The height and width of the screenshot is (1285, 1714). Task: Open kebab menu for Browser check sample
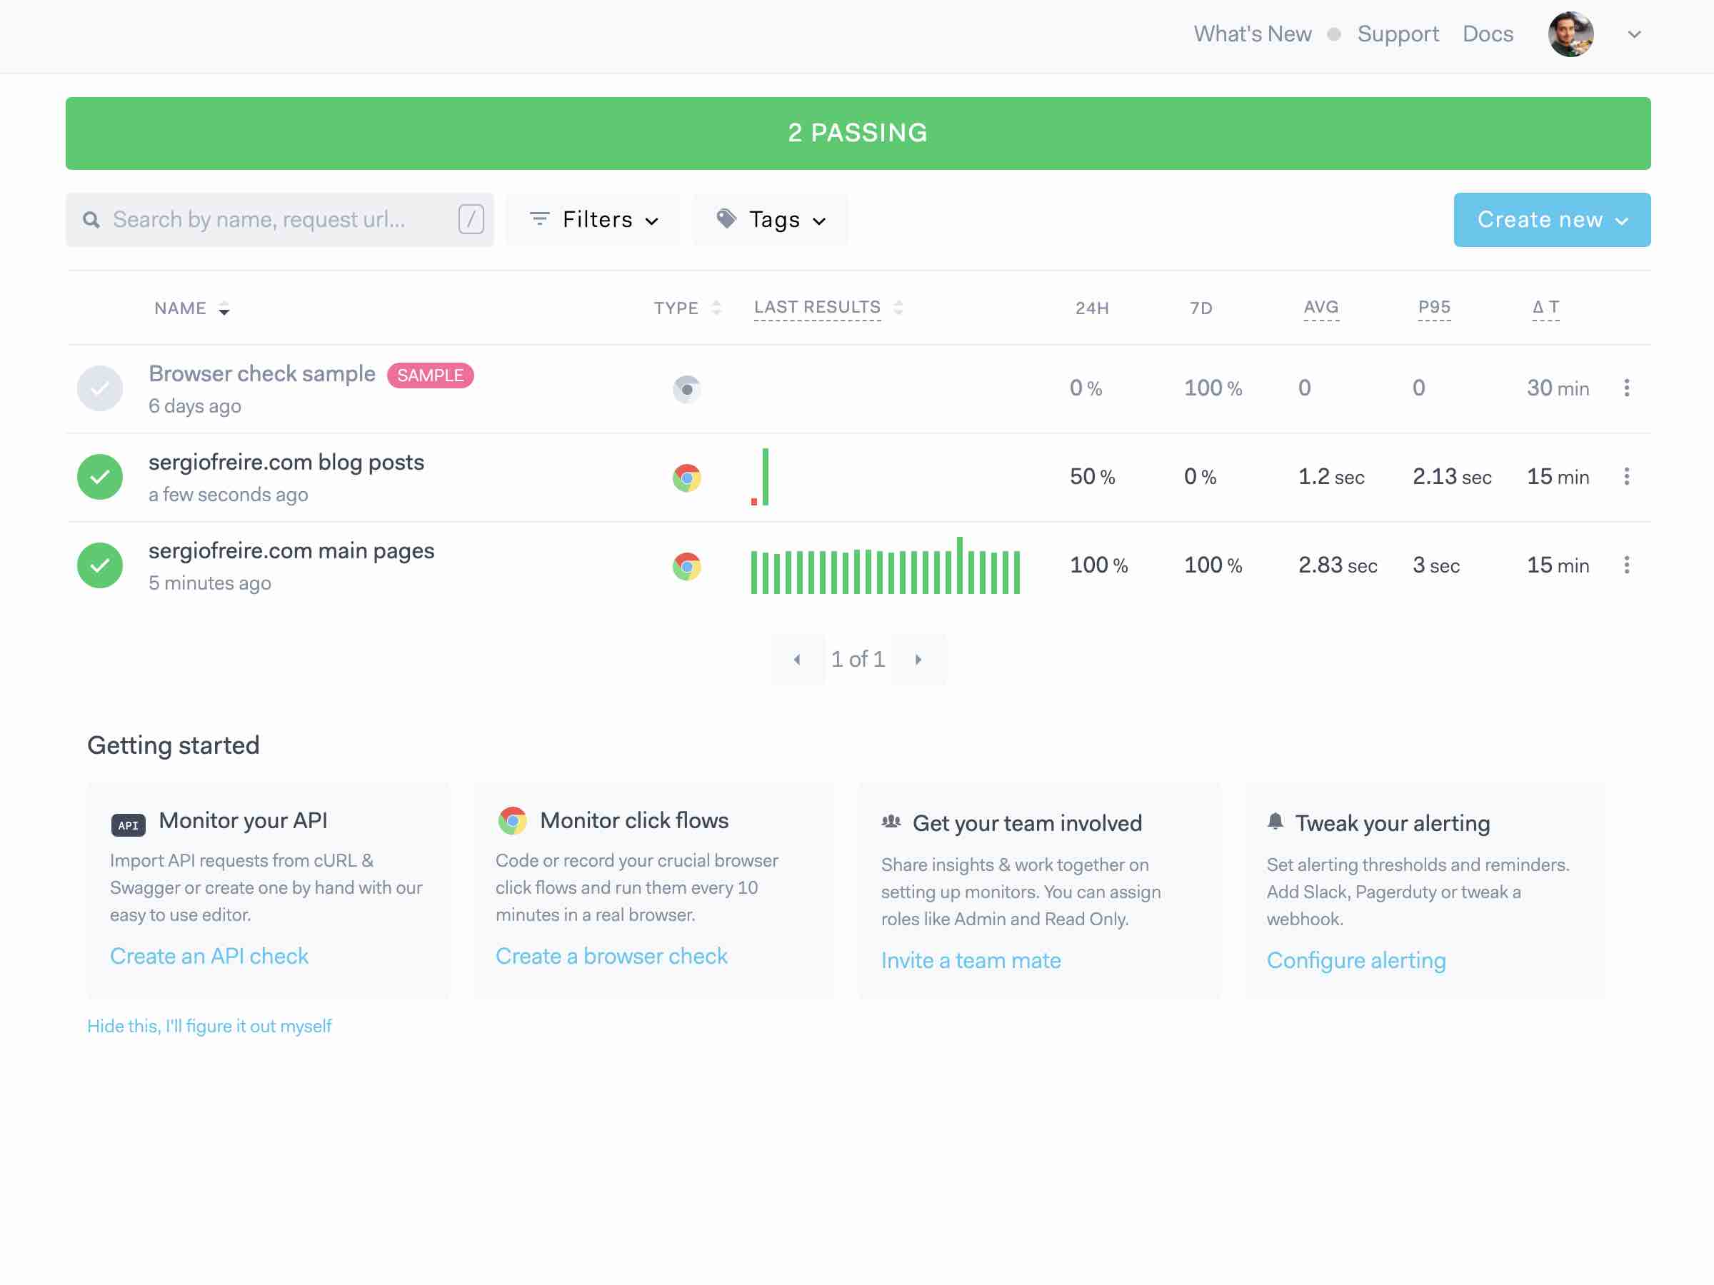coord(1625,388)
